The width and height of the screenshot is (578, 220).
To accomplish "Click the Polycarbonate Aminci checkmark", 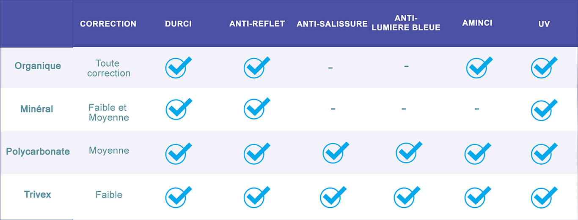I will click(x=478, y=153).
